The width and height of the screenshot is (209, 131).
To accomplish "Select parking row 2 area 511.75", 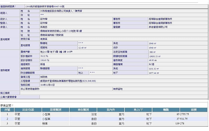I will [x=184, y=119].
